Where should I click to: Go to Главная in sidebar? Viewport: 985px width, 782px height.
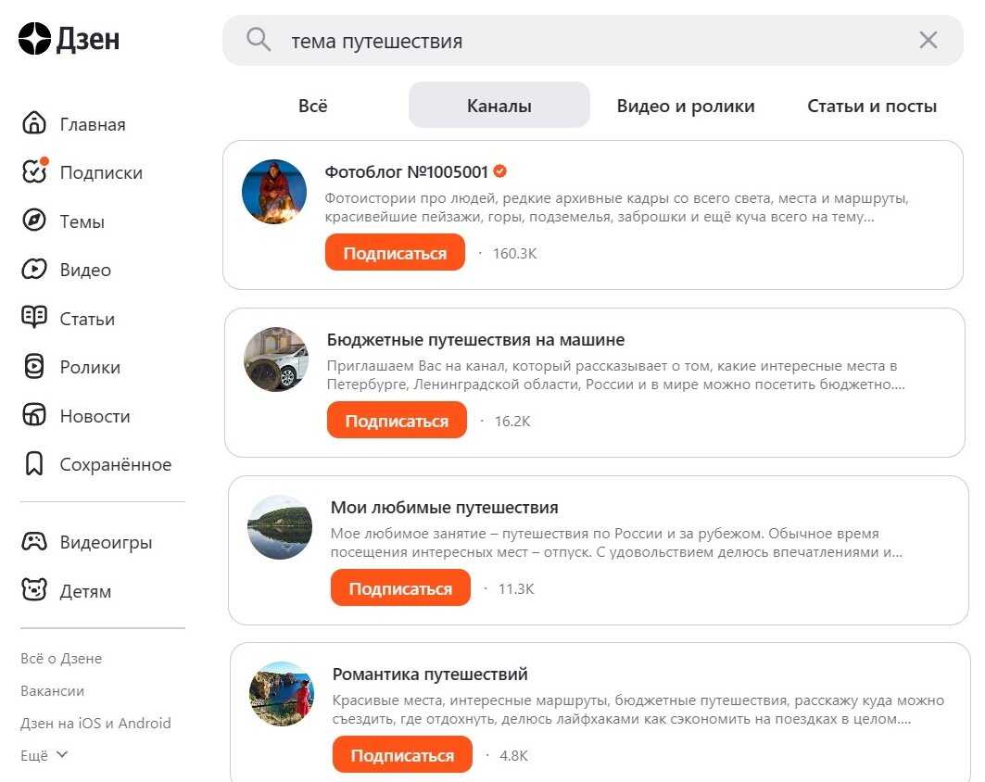(93, 124)
